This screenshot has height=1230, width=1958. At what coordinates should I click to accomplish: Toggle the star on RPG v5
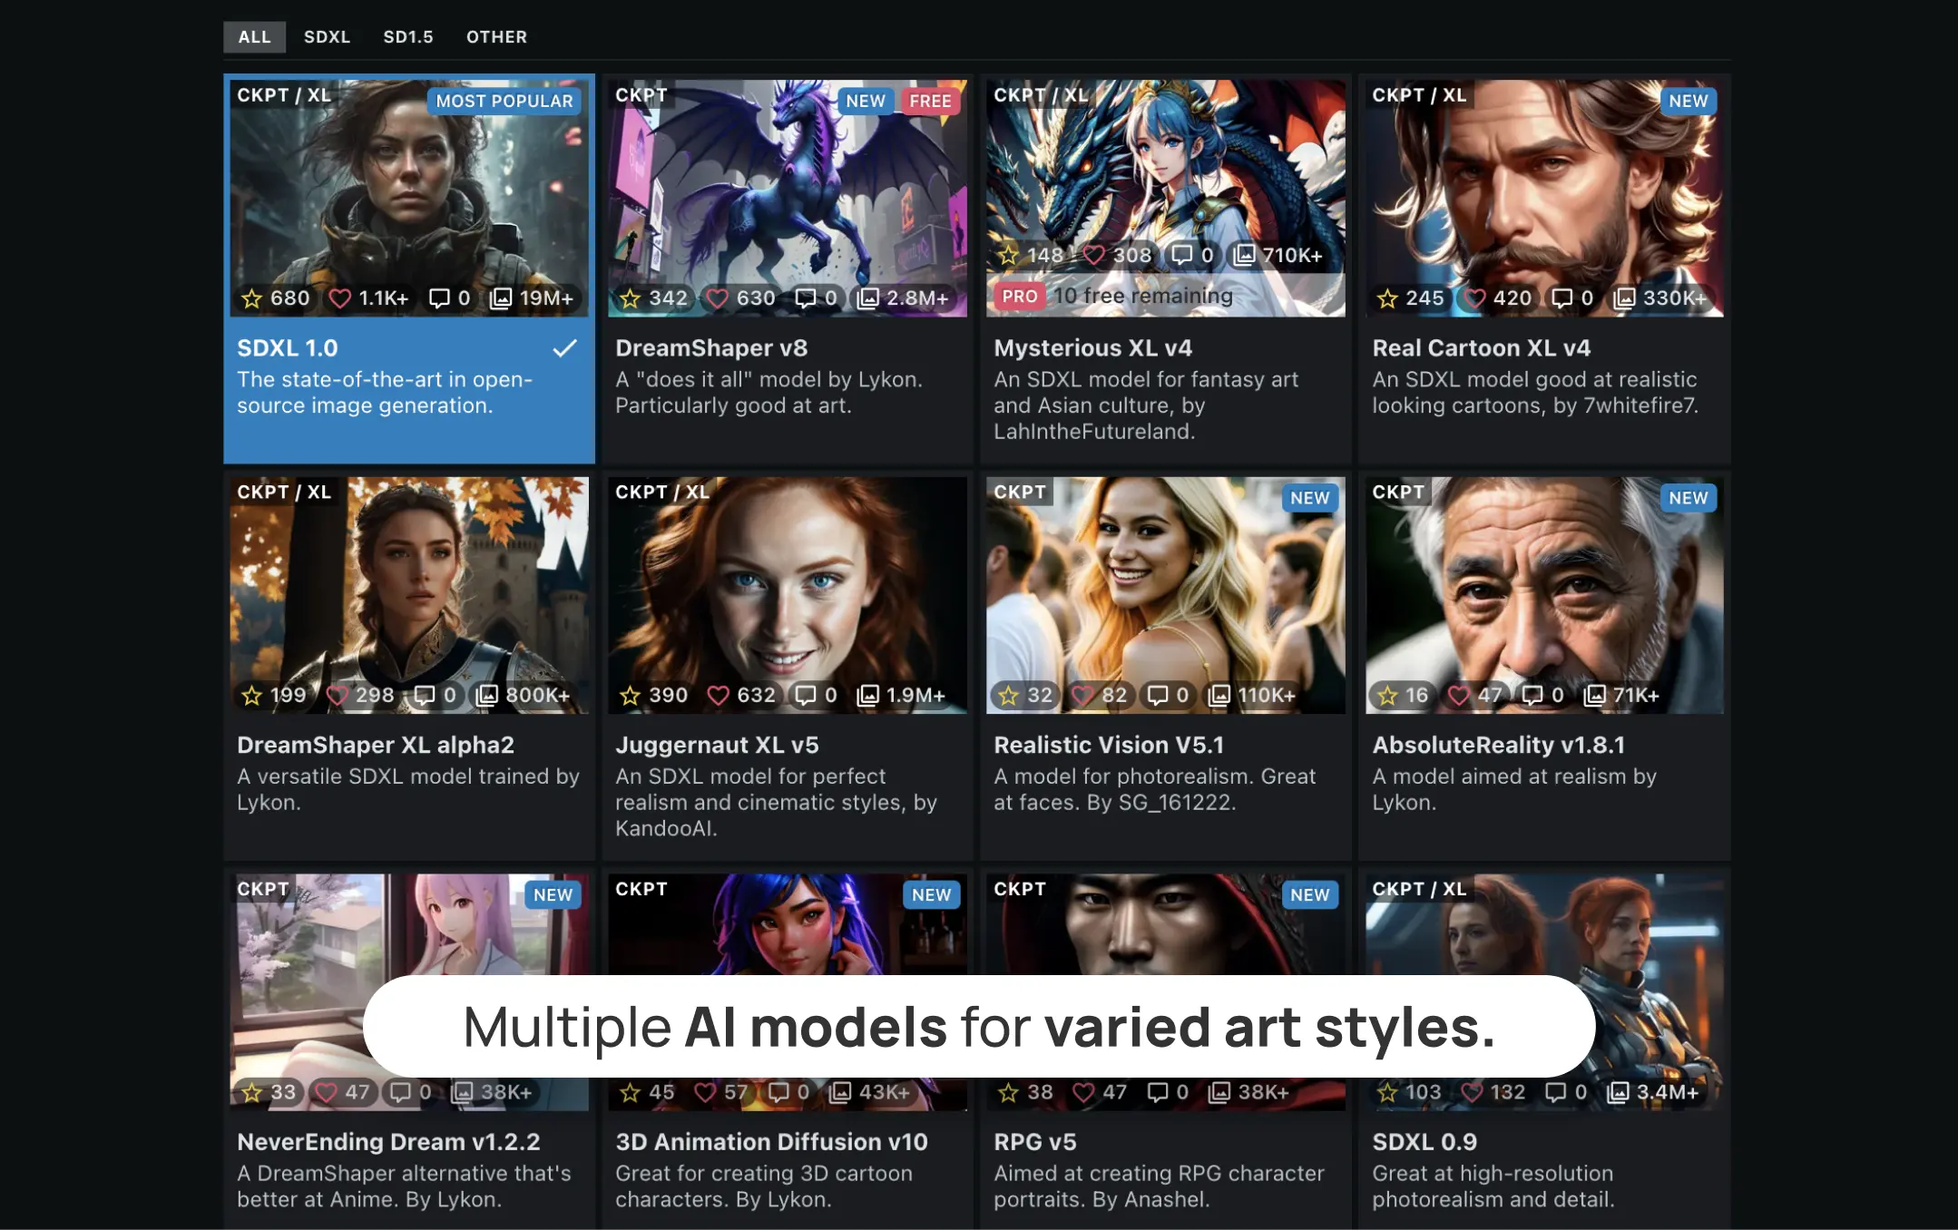1007,1092
